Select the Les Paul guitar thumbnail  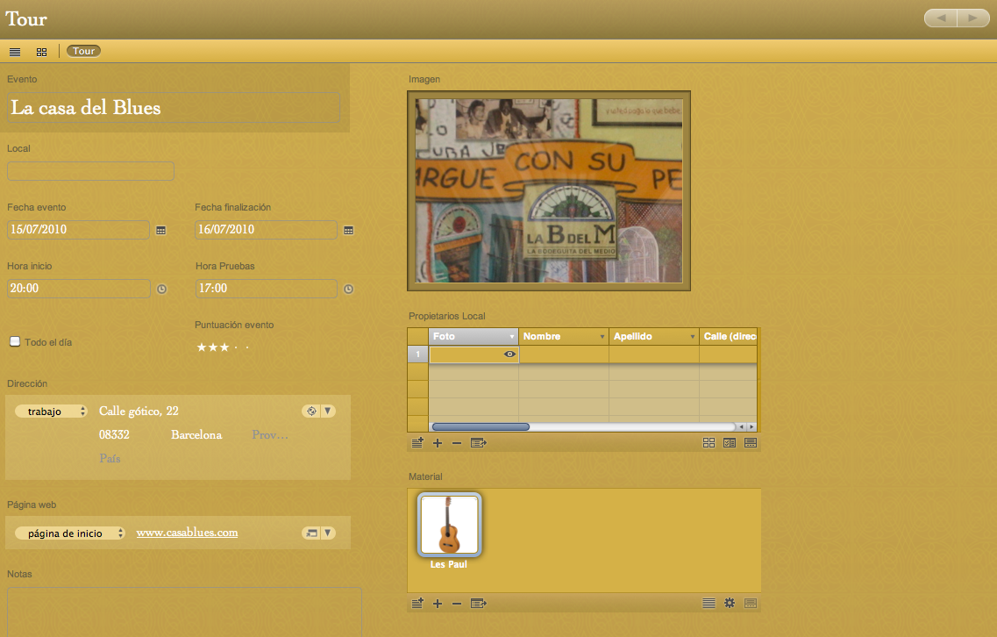tap(449, 525)
